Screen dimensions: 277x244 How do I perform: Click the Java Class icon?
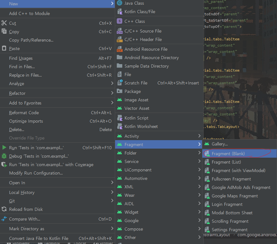tap(120, 3)
